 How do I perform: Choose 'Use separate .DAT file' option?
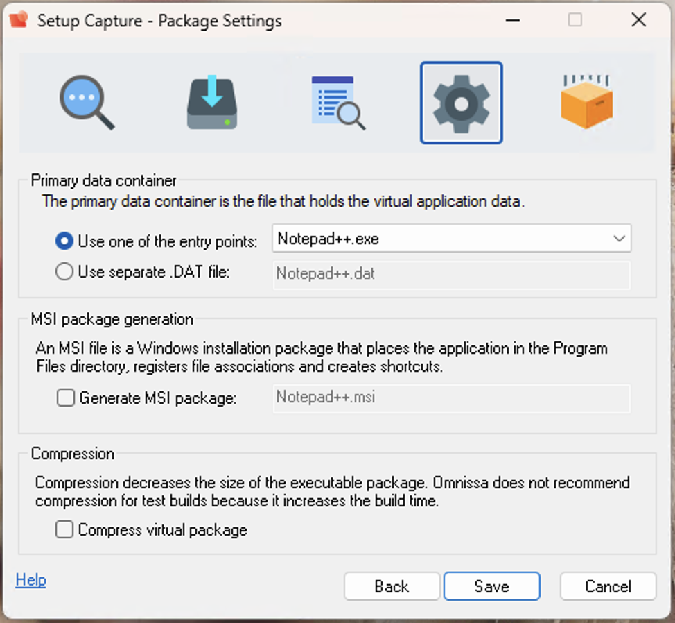click(64, 272)
